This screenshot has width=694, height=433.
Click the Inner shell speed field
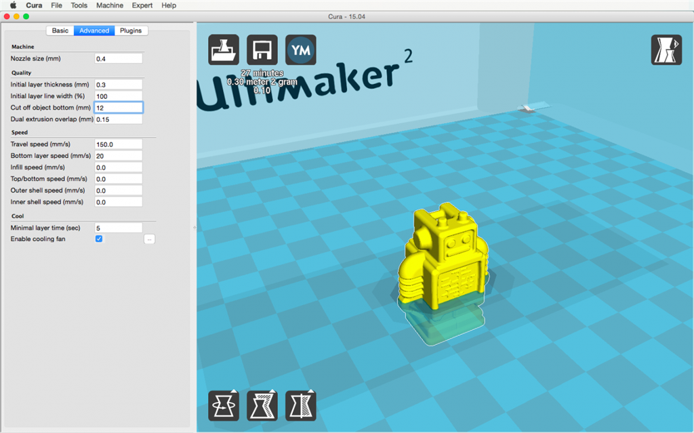119,202
